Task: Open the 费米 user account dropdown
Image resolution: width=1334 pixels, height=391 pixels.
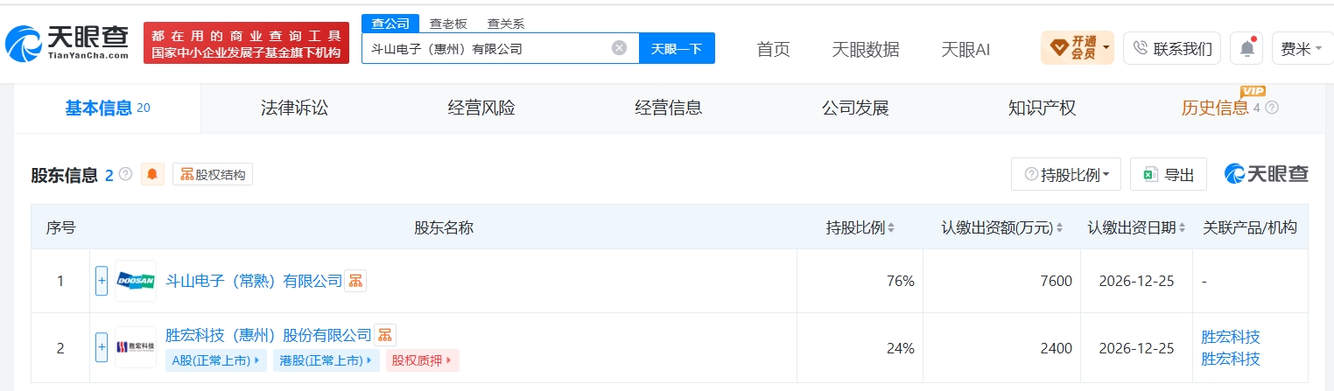Action: (1302, 49)
